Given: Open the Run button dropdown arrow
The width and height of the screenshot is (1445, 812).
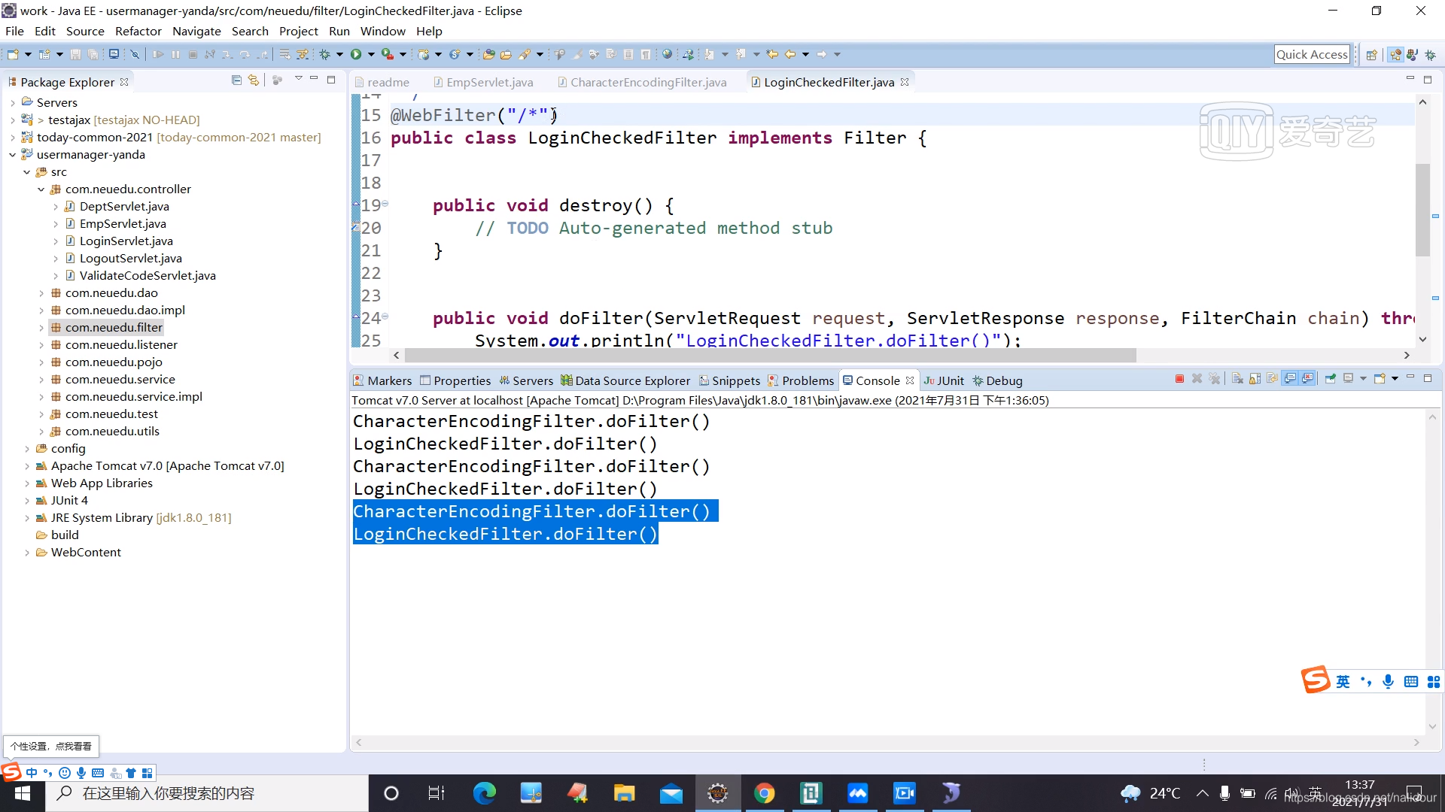Looking at the screenshot, I should tap(371, 54).
